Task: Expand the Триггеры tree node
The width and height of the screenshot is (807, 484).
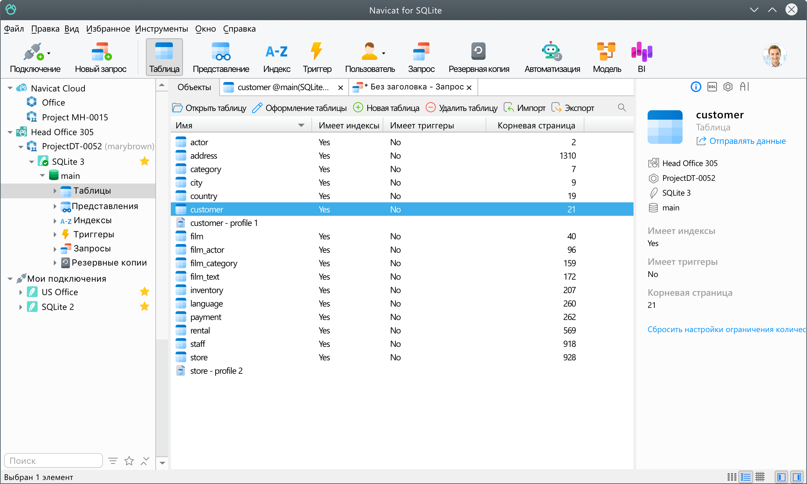Action: click(x=55, y=234)
